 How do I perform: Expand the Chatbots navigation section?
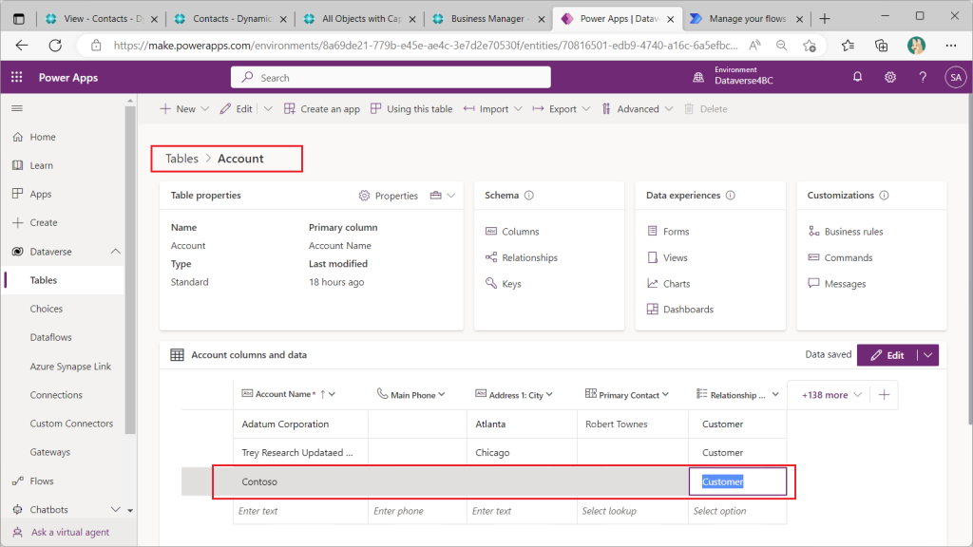pos(115,510)
